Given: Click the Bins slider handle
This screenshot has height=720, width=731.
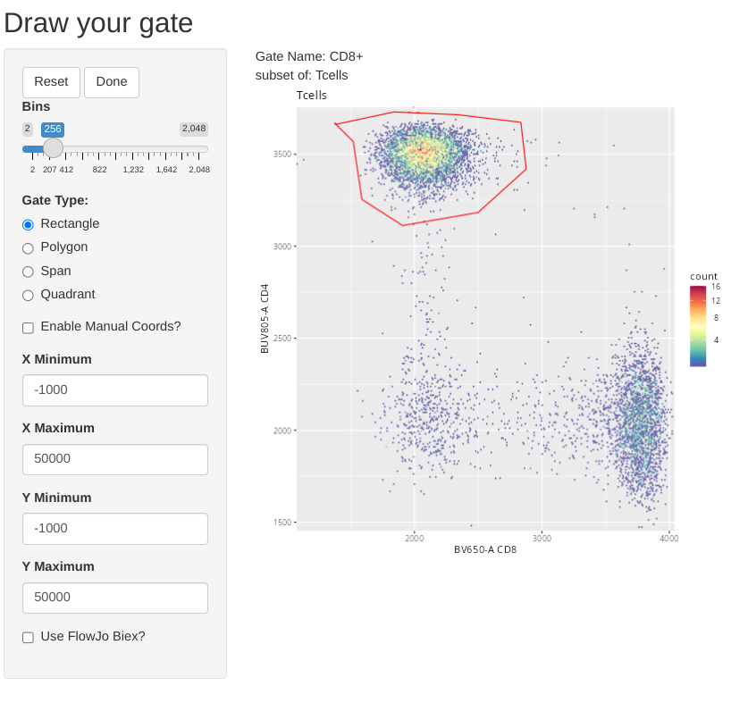Looking at the screenshot, I should (x=53, y=148).
